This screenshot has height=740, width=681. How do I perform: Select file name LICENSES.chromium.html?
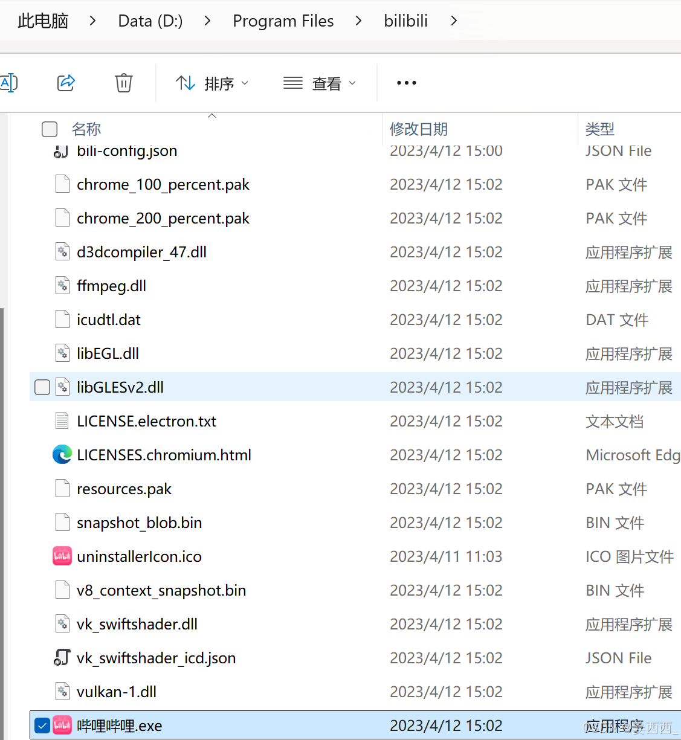pyautogui.click(x=164, y=455)
